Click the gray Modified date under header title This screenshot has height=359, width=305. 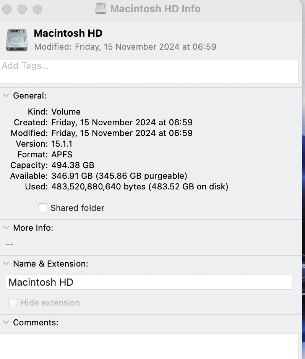tap(125, 47)
